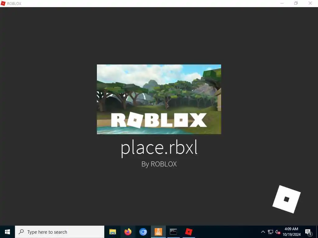The image size is (318, 238).
Task: Close the ROBLOX window
Action: tap(310, 3)
